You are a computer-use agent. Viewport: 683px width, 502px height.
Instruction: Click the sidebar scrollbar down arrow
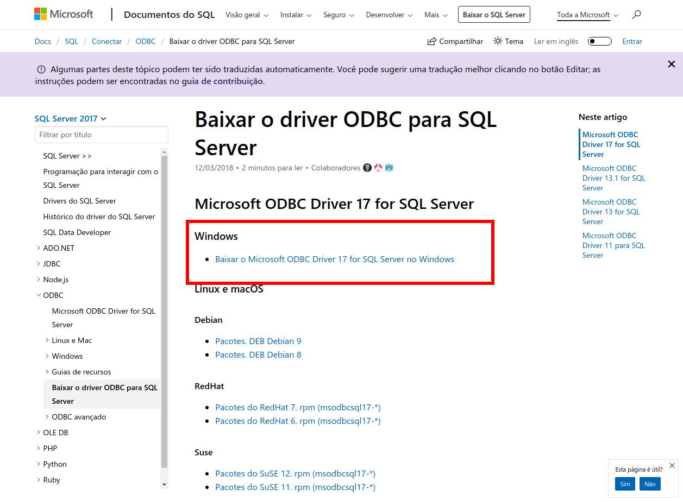point(165,484)
